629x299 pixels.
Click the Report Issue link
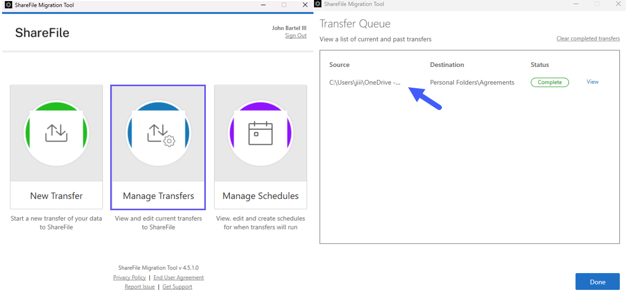[x=139, y=287]
